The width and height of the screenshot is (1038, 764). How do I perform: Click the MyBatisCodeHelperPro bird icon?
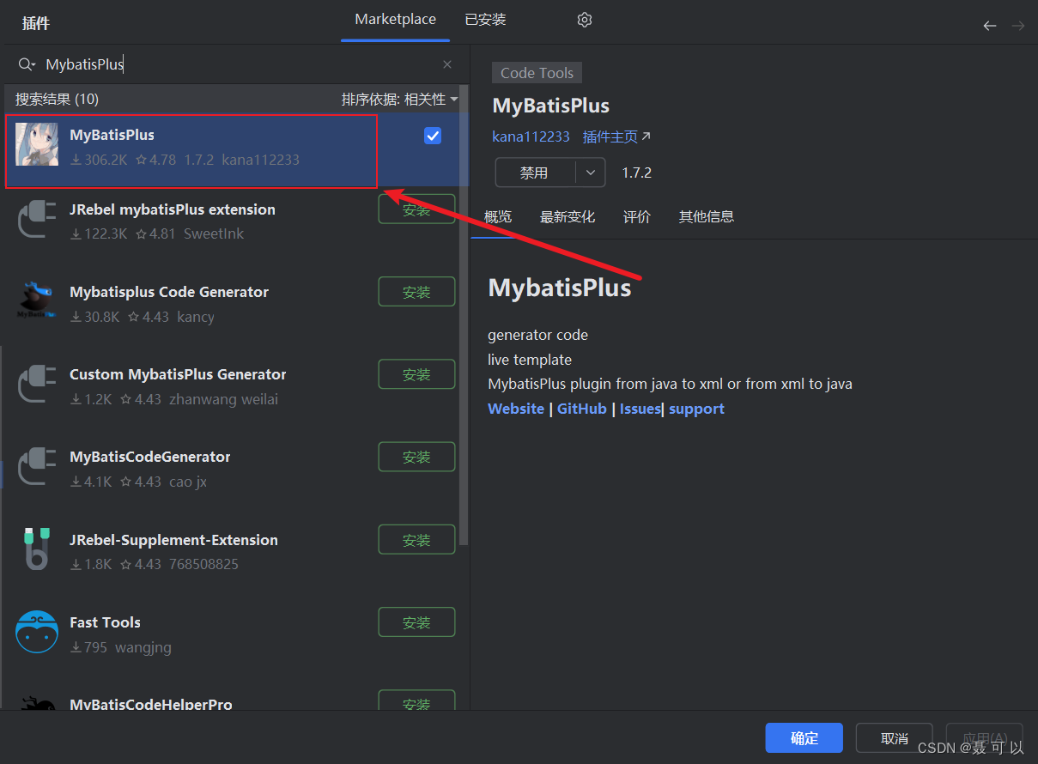(x=37, y=704)
